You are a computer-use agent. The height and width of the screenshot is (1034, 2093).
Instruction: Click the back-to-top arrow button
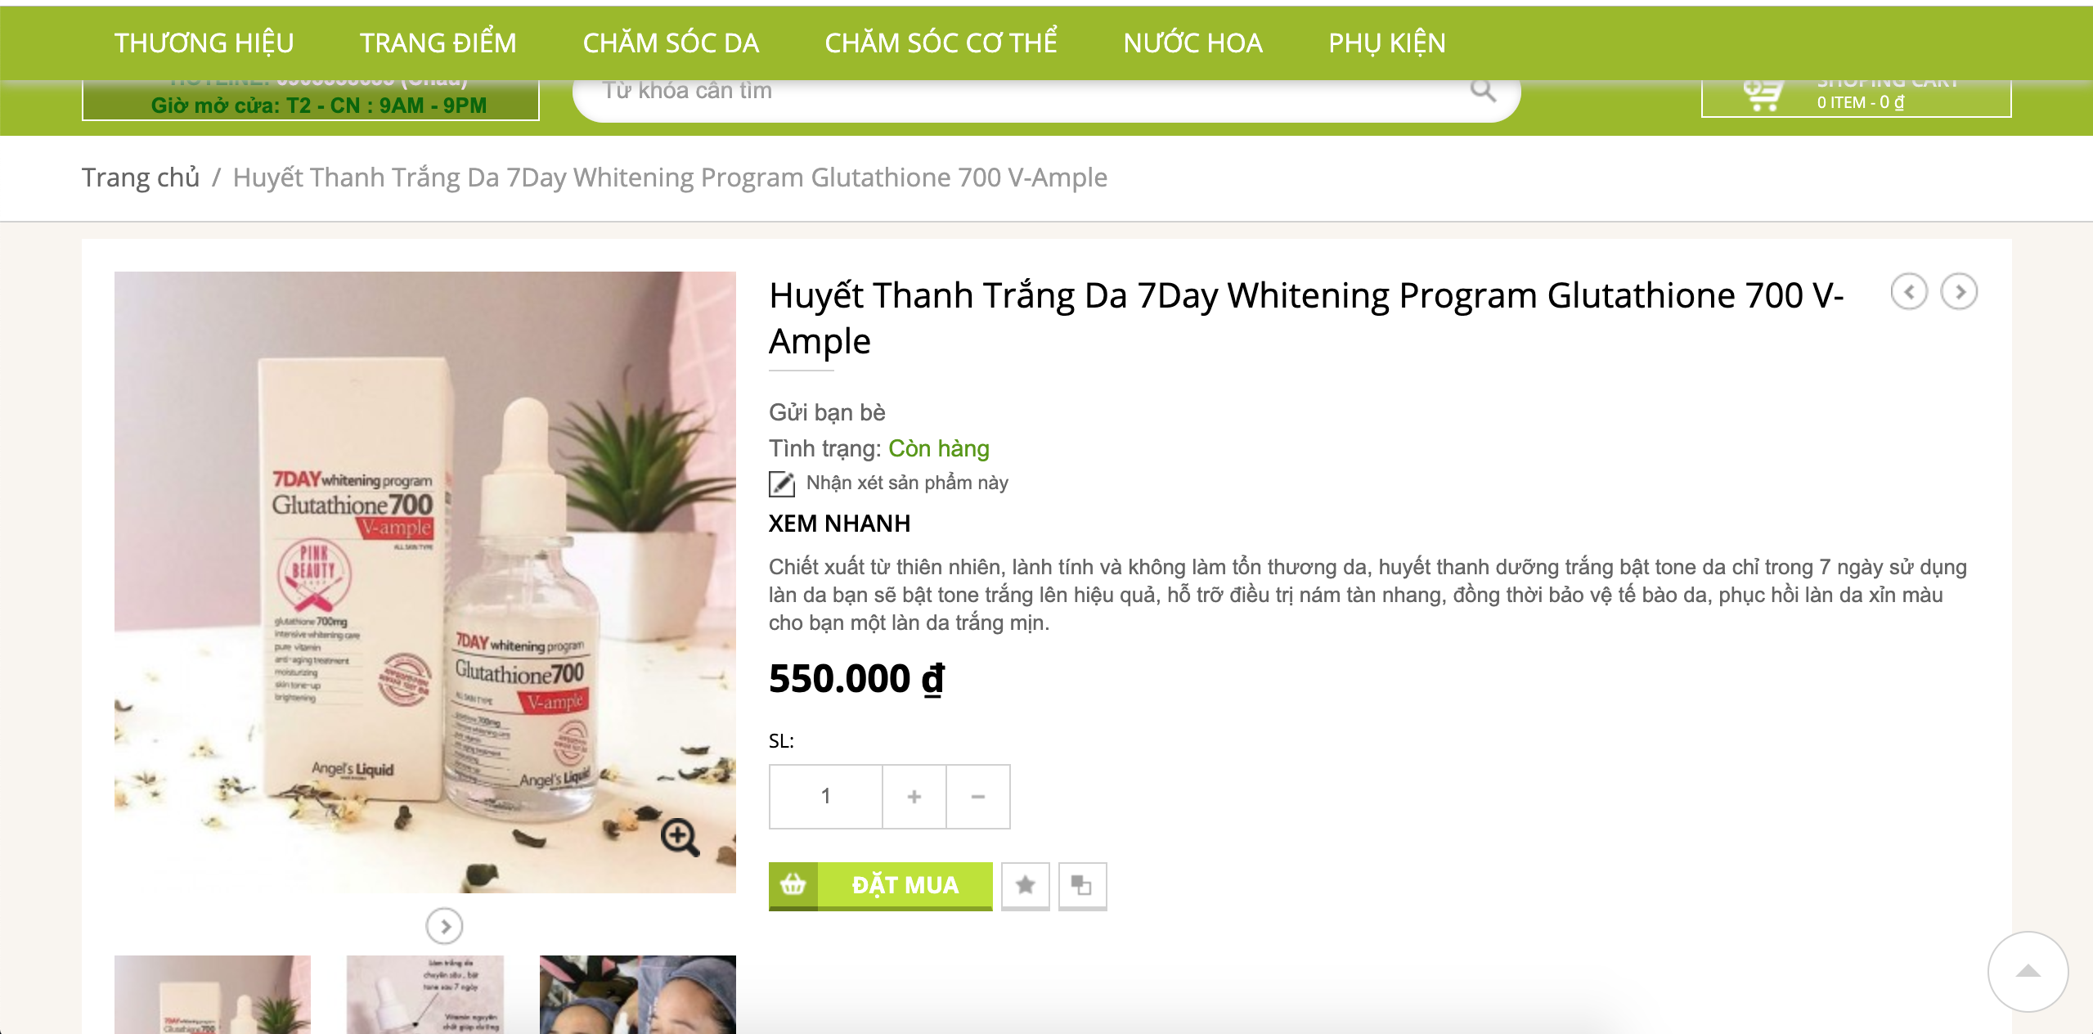2028,972
